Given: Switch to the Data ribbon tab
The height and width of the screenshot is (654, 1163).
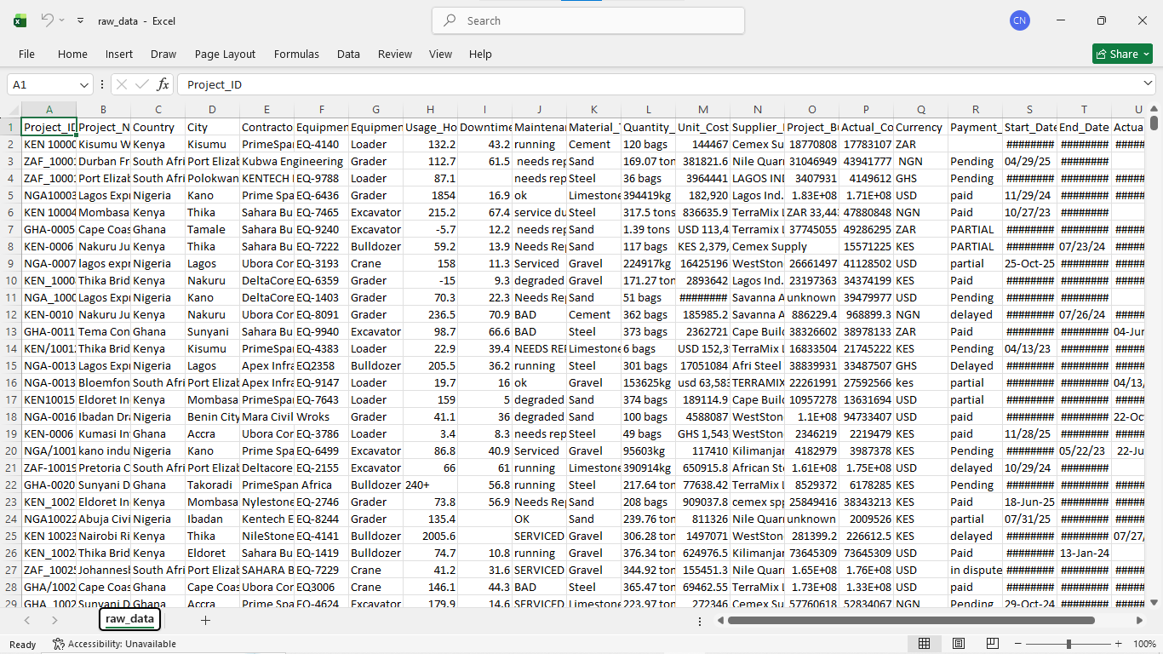Looking at the screenshot, I should pos(348,54).
